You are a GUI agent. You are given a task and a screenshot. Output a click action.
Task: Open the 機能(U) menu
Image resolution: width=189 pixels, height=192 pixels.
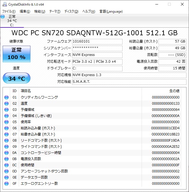coord(40,11)
